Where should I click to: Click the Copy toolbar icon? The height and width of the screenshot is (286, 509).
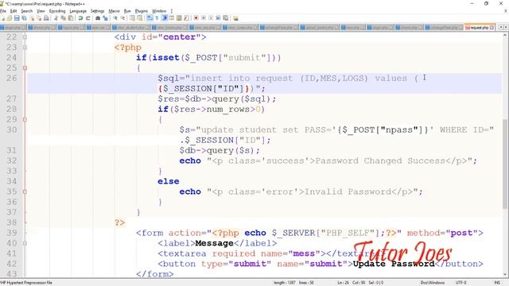point(64,18)
